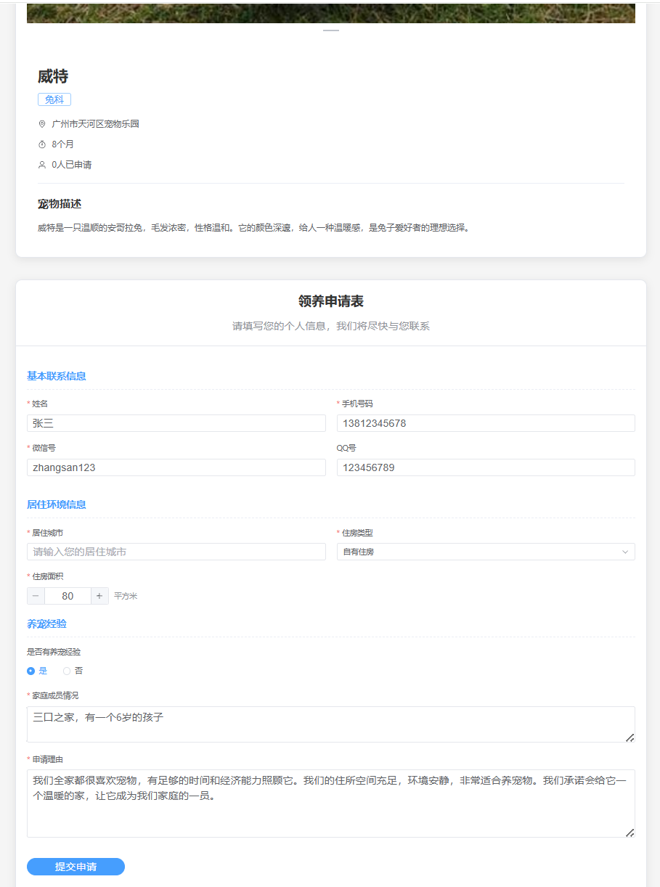Decrease 住房面积 with the minus button
The image size is (660, 887).
[36, 596]
